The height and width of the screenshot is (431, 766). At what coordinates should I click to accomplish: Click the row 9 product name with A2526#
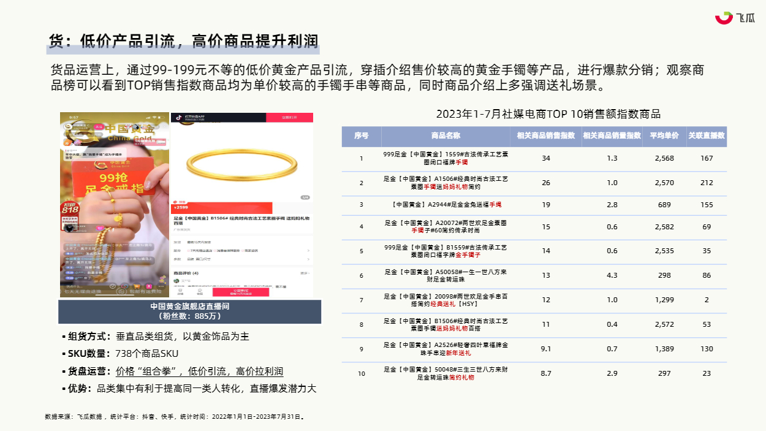click(x=446, y=349)
